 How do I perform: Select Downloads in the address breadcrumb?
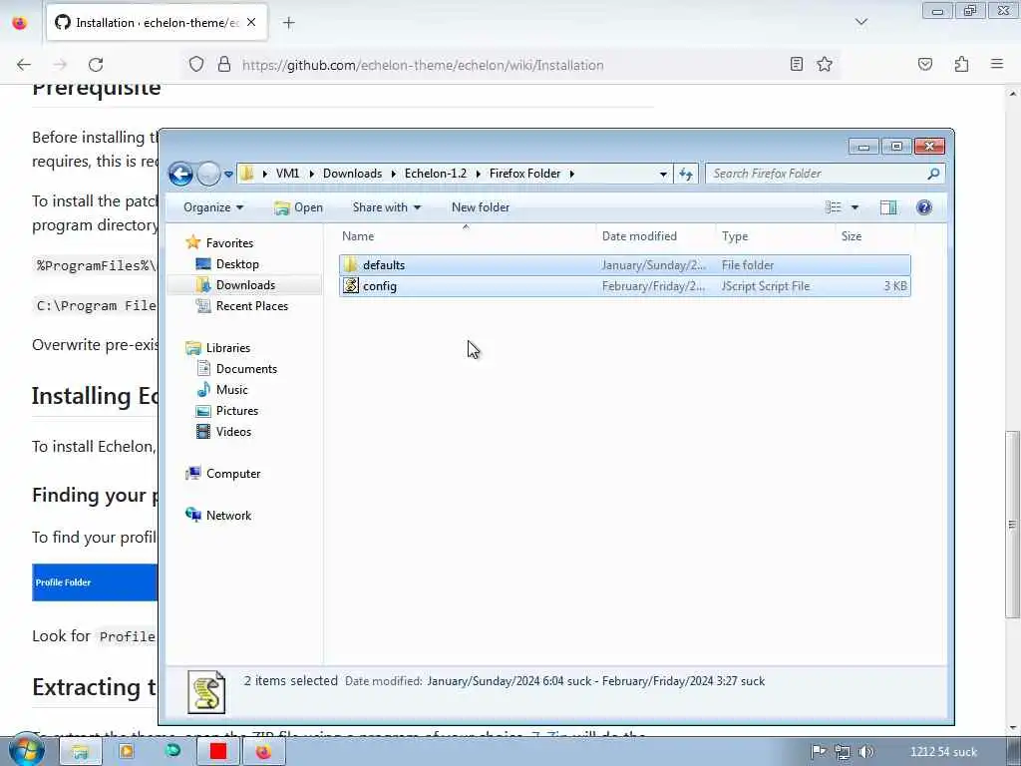(352, 174)
